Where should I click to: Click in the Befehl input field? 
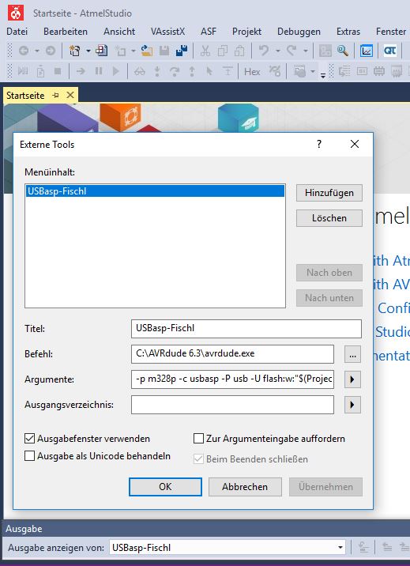point(232,354)
